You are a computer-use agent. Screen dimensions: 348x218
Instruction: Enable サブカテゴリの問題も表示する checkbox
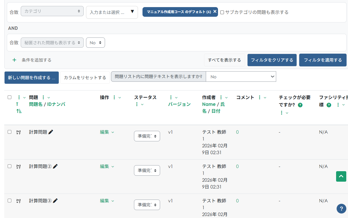(x=222, y=12)
